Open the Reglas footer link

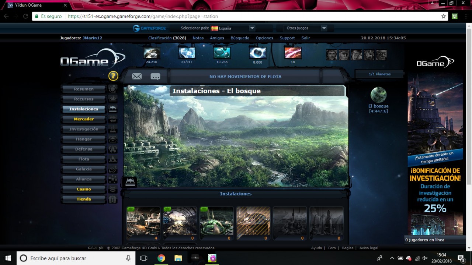(347, 248)
